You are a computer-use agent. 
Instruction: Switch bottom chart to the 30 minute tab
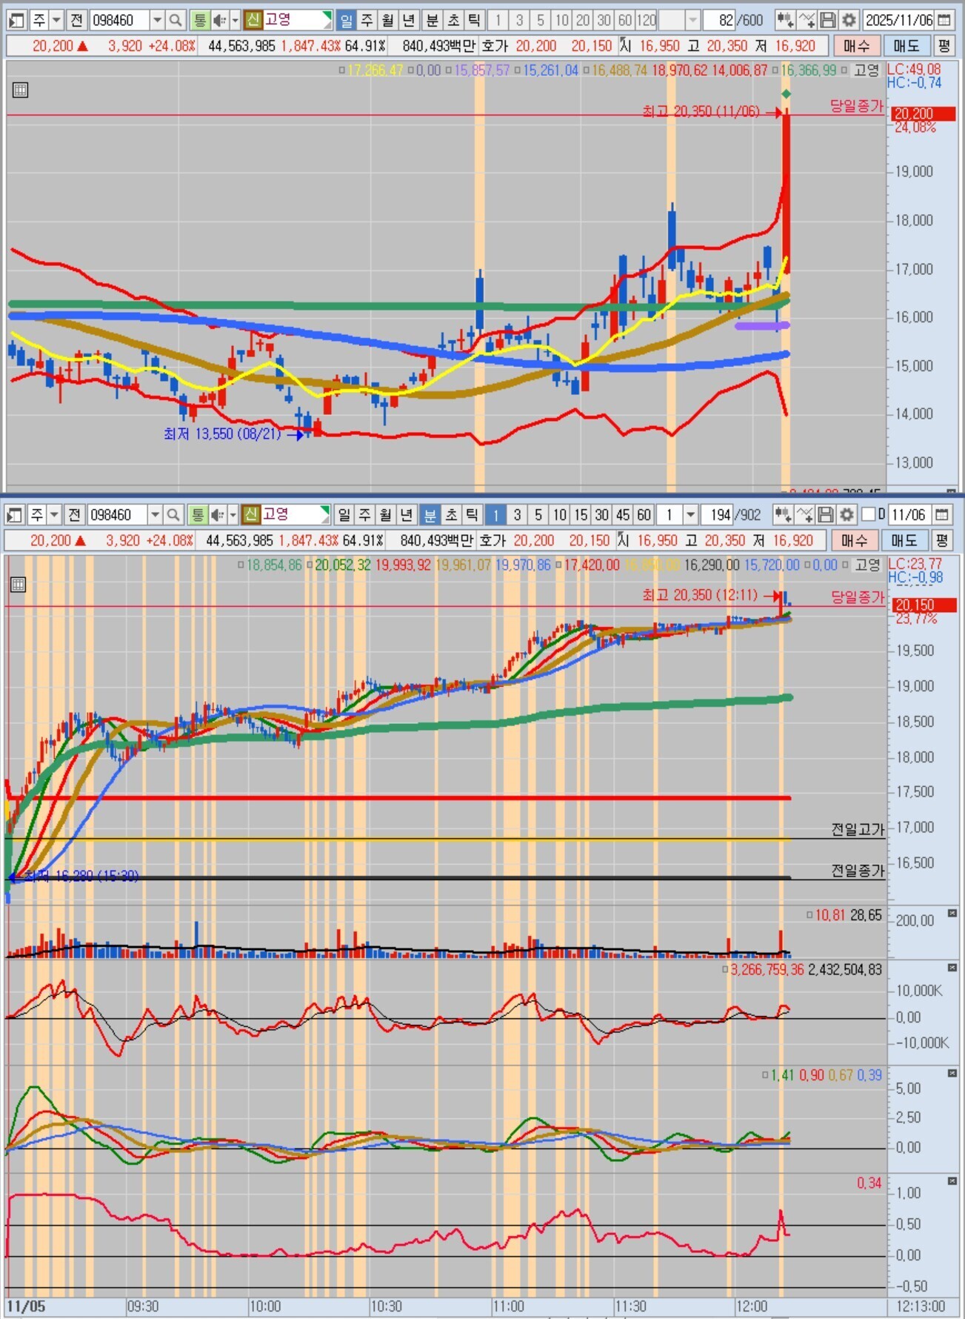(x=601, y=514)
